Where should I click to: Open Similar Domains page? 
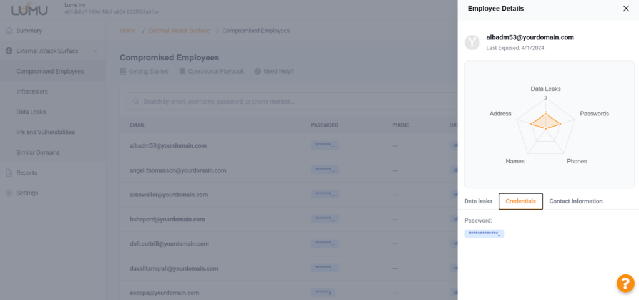pyautogui.click(x=38, y=153)
